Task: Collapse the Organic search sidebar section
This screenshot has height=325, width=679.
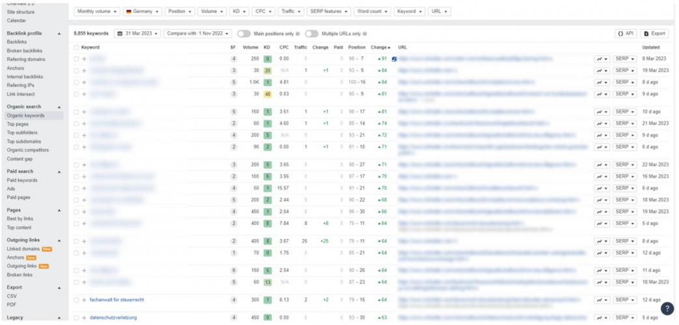Action: pos(59,107)
